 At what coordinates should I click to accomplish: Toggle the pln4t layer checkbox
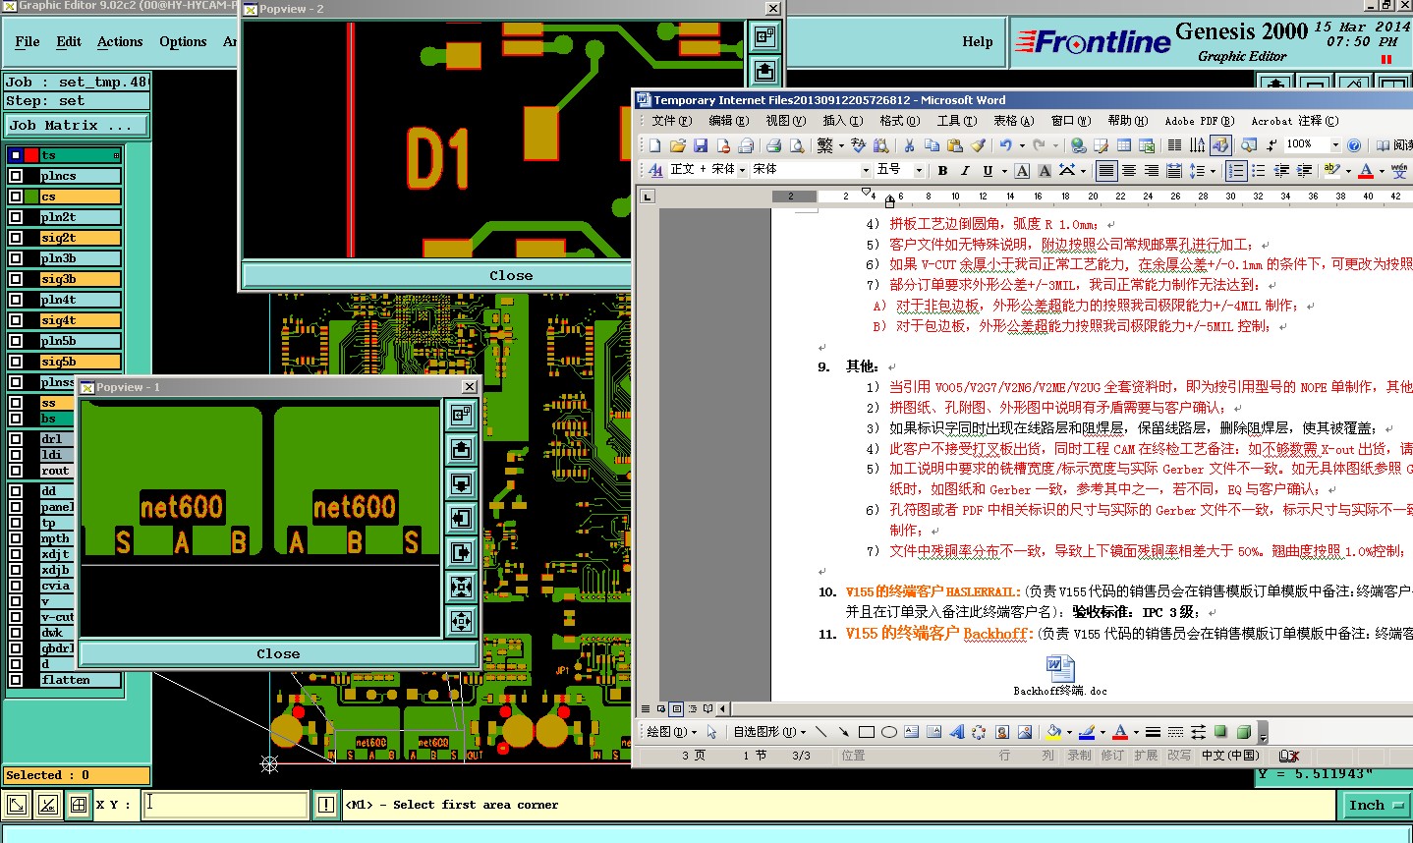coord(16,300)
